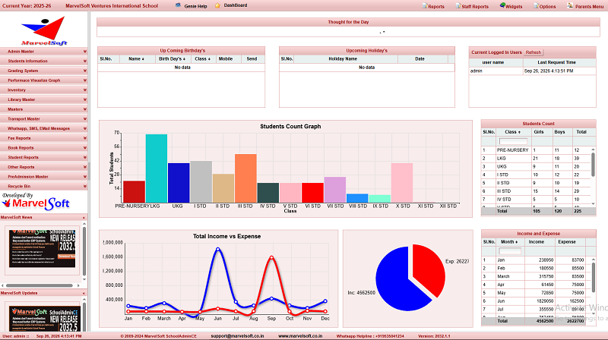Open the MarvelSoft Updates release thumbnail
608x340 pixels.
[x=45, y=319]
